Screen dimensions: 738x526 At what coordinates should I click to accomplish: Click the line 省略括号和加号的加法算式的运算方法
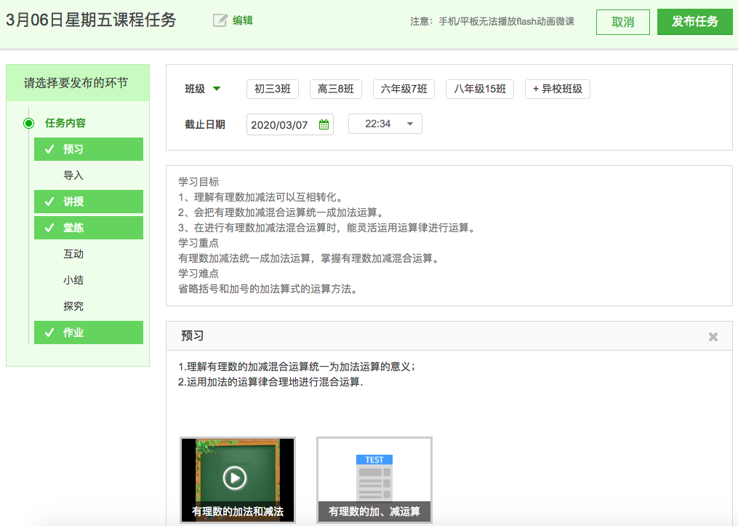(268, 289)
